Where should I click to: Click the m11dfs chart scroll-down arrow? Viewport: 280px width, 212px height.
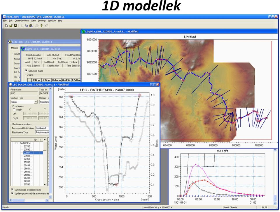275,203
